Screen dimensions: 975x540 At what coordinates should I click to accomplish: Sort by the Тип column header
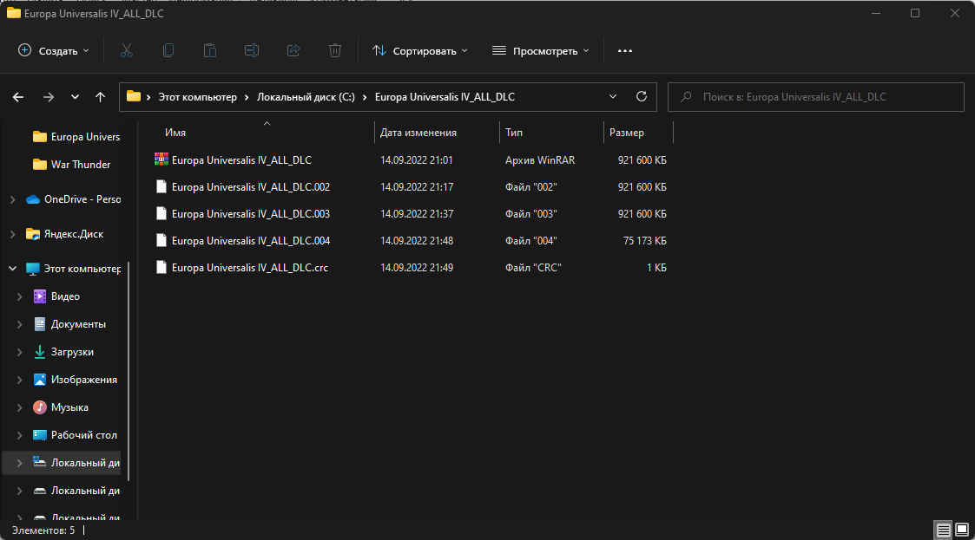click(514, 133)
